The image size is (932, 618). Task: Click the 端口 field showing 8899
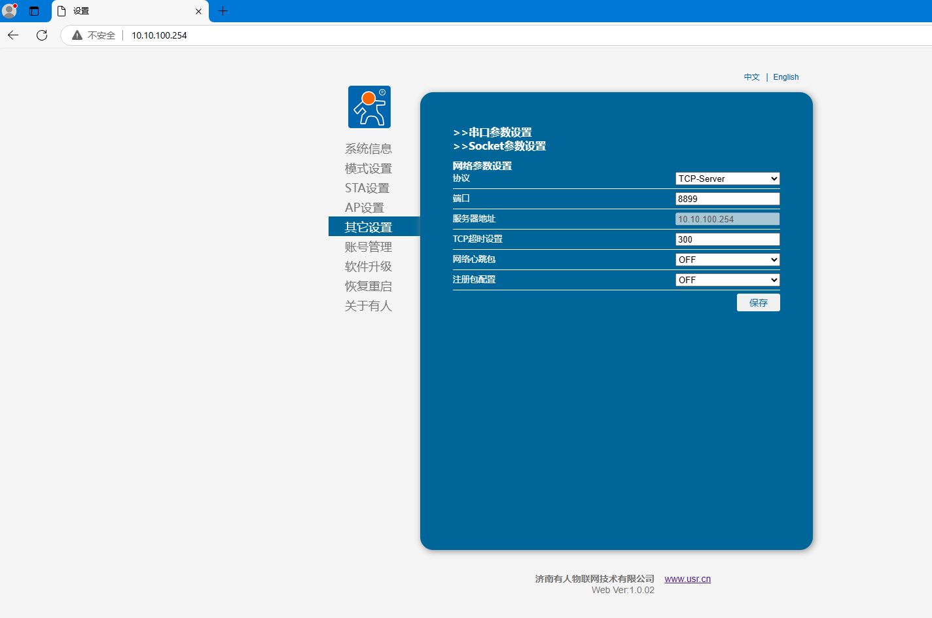tap(727, 199)
